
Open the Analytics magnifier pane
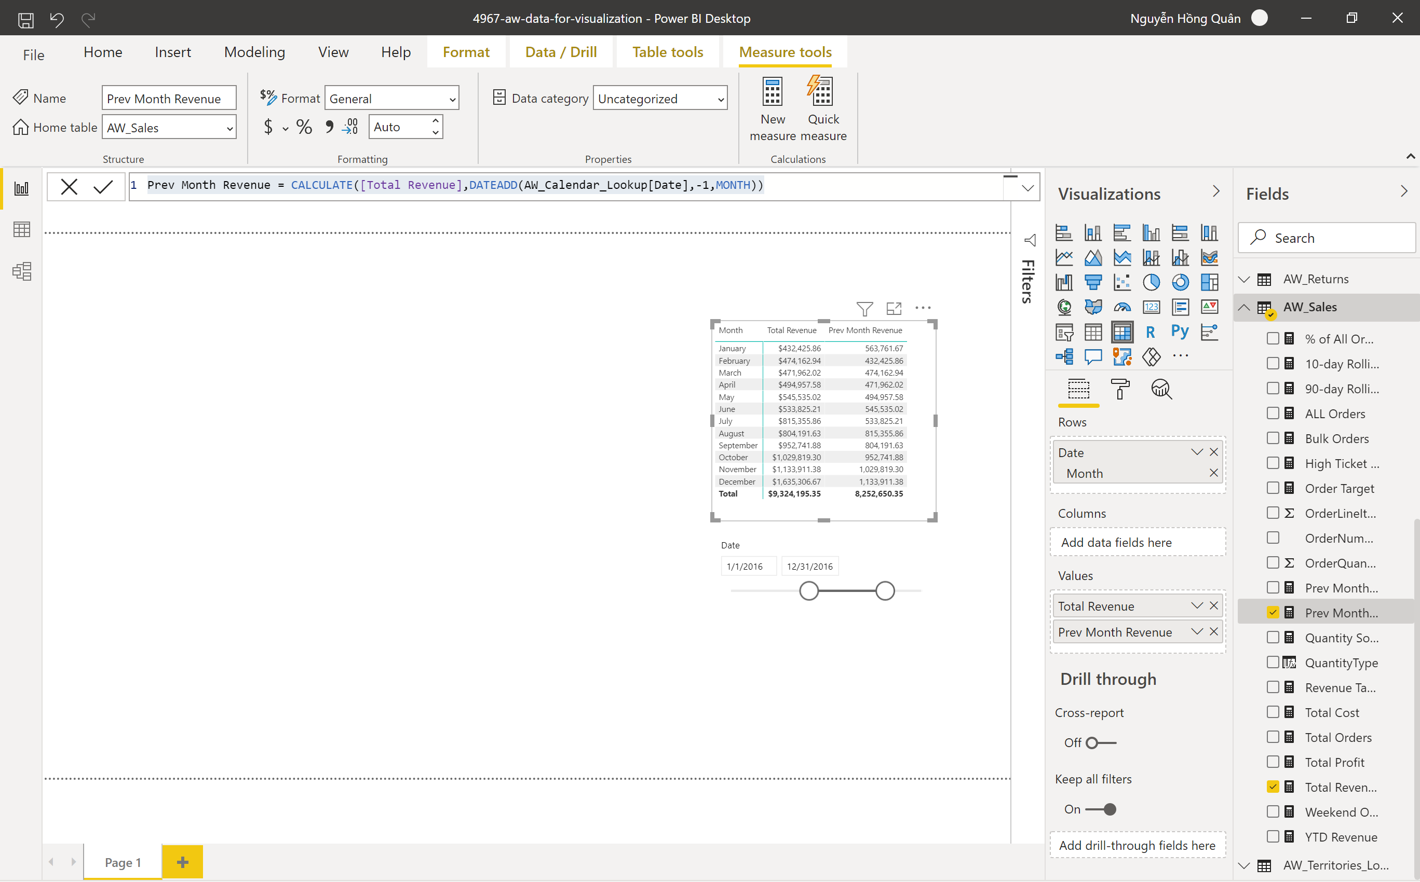(1161, 389)
